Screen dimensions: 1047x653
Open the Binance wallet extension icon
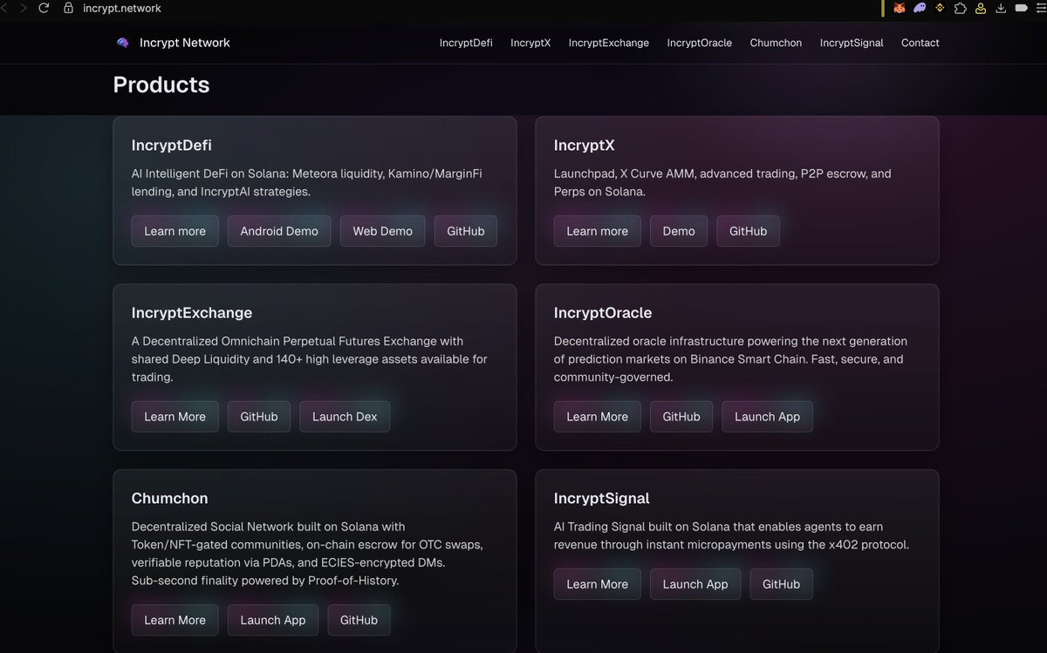point(940,8)
